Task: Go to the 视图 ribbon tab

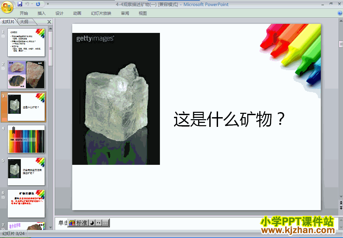Action: [143, 13]
